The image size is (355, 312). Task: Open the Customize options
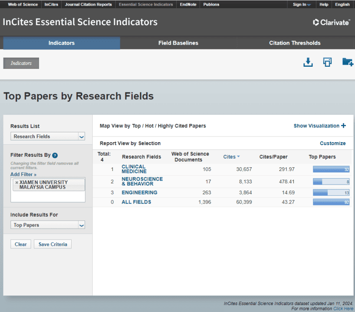333,143
